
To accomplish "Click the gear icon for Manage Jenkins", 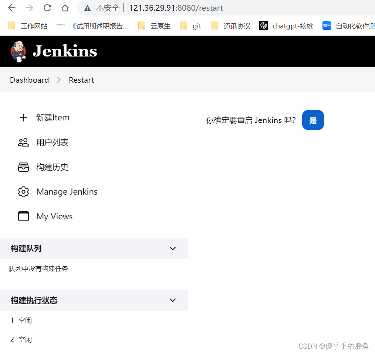I will (23, 192).
